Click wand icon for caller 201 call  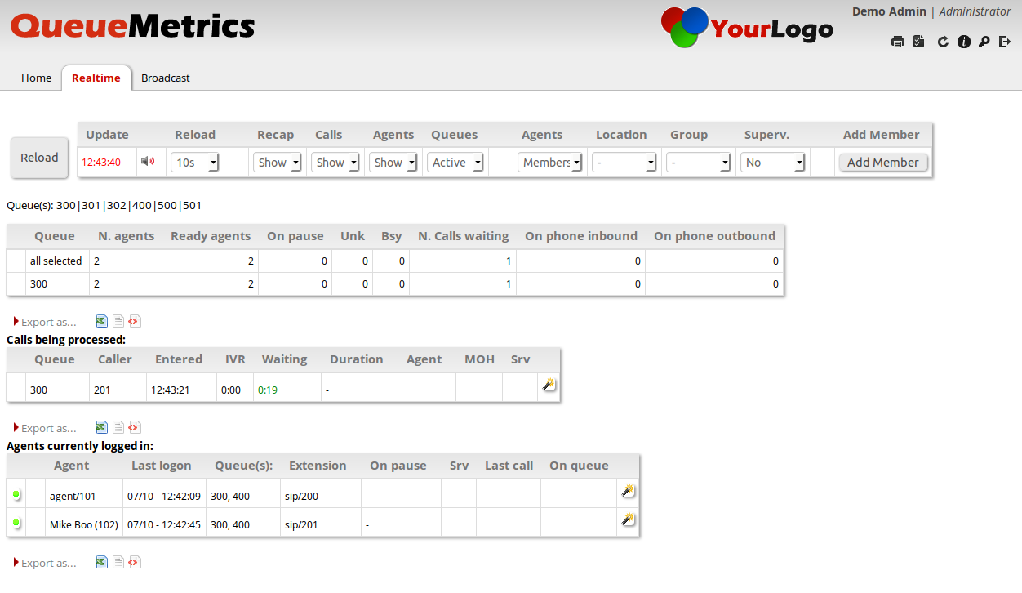(549, 385)
